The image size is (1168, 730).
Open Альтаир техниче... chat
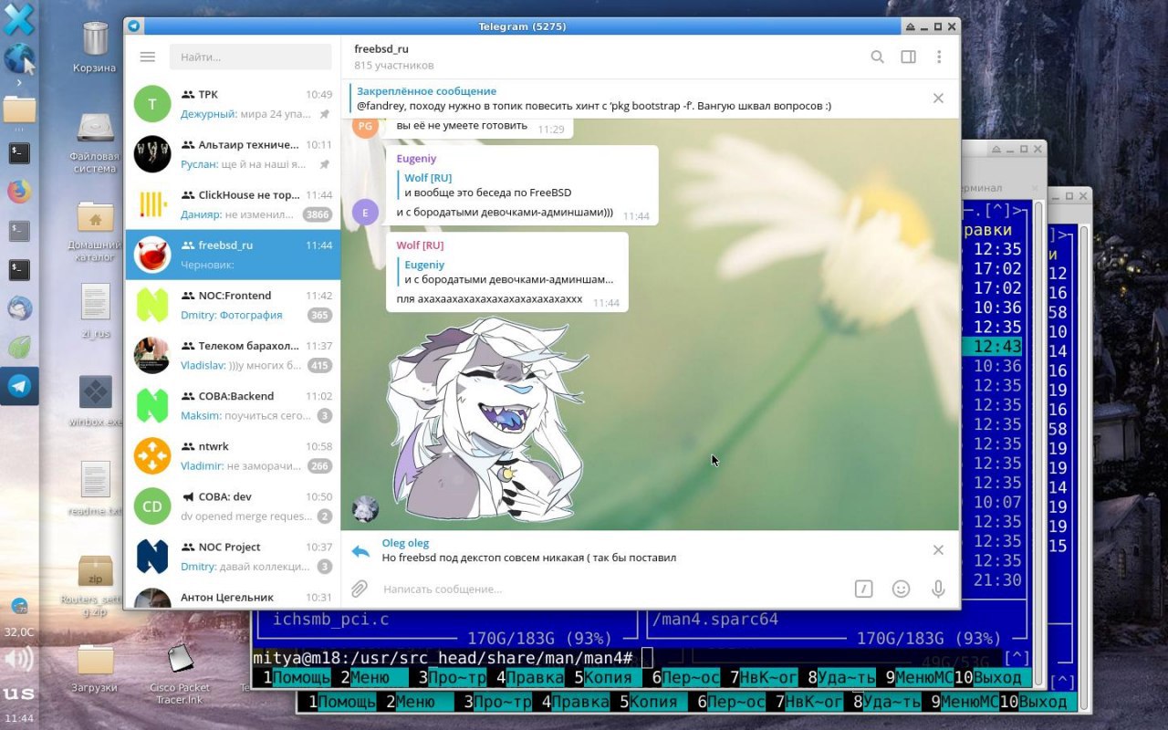pos(233,153)
